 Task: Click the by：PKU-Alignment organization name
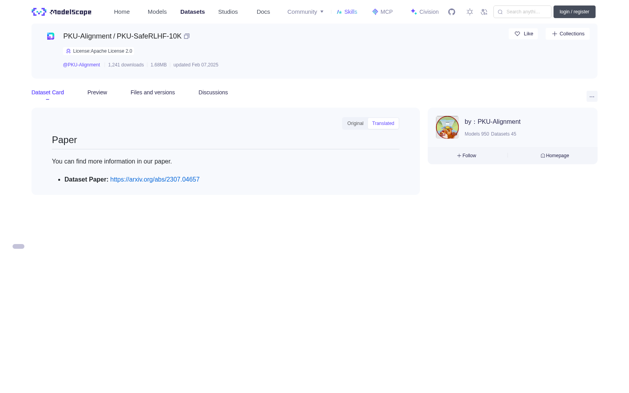click(x=493, y=122)
